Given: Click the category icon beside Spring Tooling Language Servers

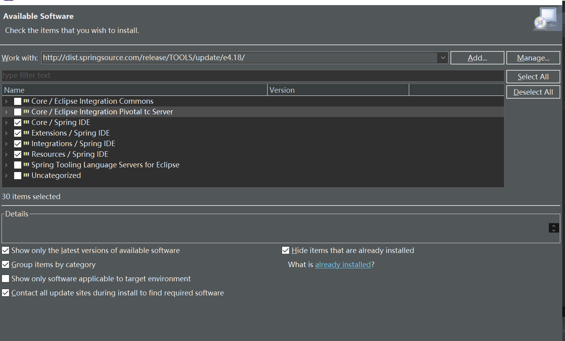Looking at the screenshot, I should click(x=26, y=165).
